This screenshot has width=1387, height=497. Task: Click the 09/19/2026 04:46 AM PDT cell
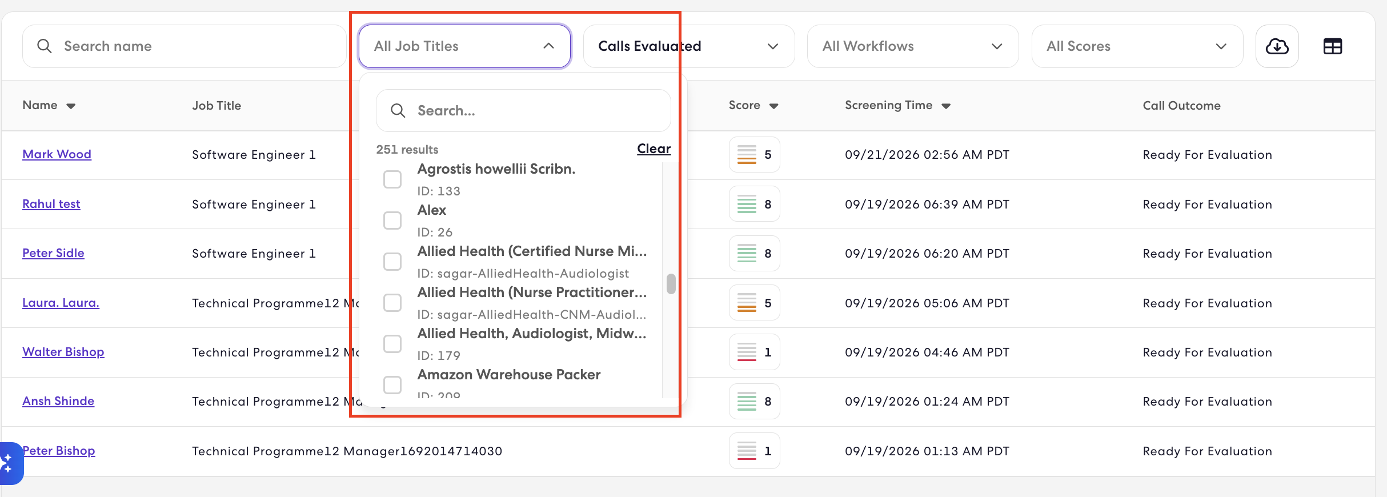point(927,352)
